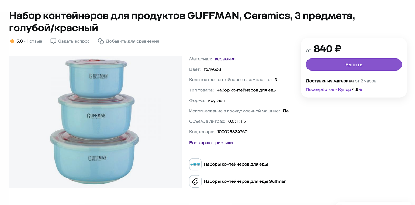Open the Наборы контейнеров для еды category

pos(236,164)
